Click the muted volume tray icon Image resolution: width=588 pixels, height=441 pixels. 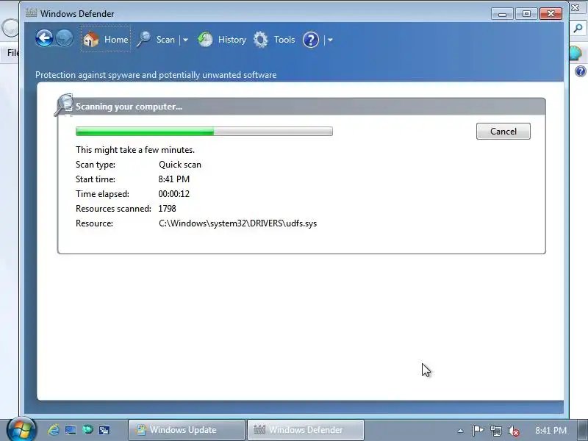[x=513, y=431]
